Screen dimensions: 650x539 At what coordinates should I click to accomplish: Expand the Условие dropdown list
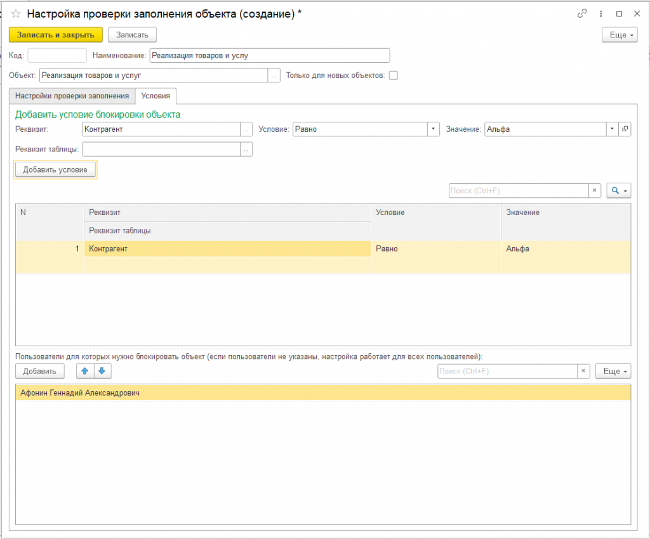tap(434, 129)
